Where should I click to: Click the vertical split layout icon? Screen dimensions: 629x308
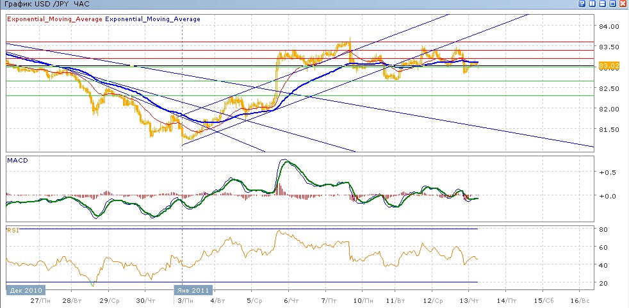[592, 4]
